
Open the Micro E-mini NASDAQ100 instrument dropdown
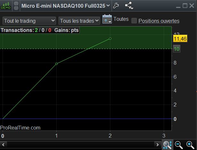click(66, 6)
